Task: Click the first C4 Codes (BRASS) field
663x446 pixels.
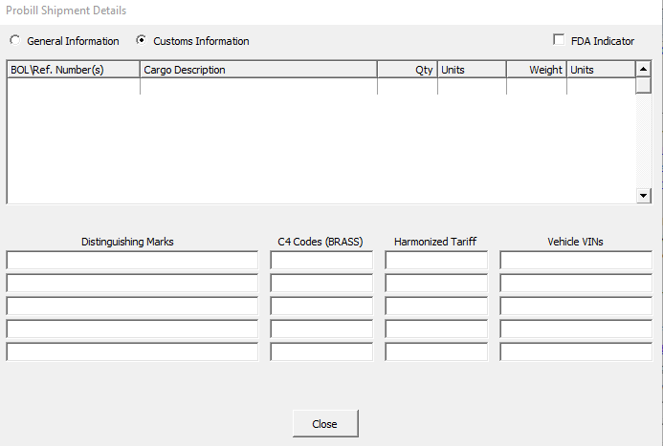Action: coord(321,260)
